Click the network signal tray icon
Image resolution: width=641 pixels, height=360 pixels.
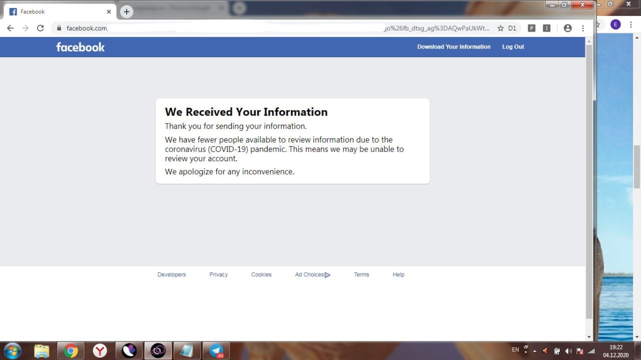tap(591, 351)
